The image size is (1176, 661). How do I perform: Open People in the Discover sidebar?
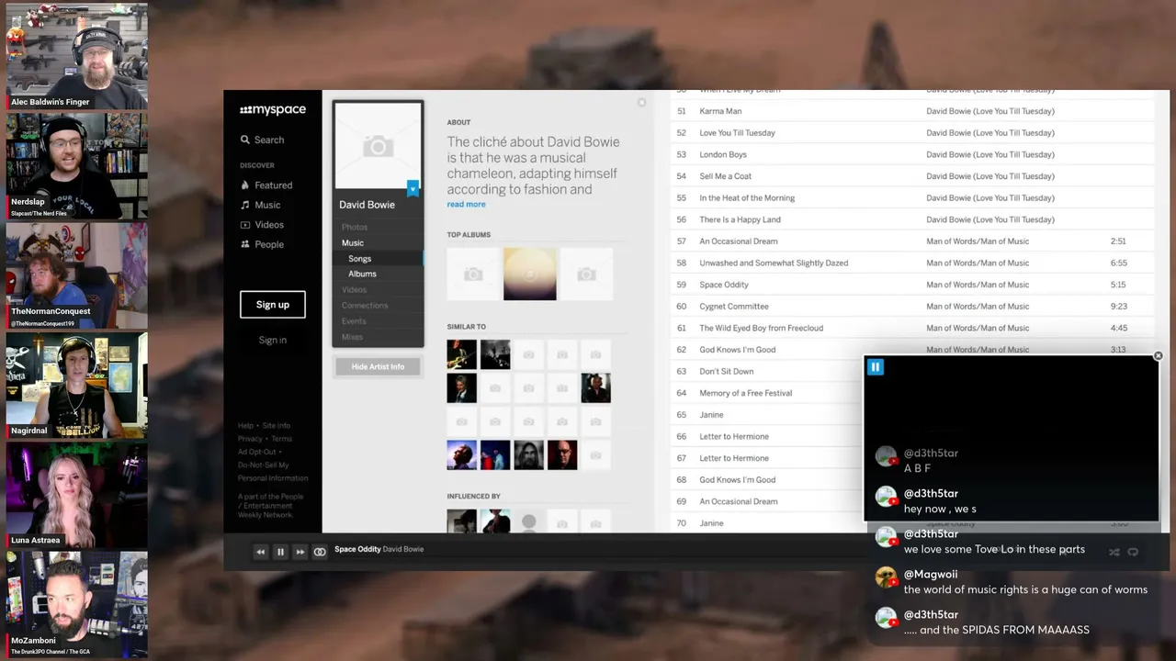262,244
